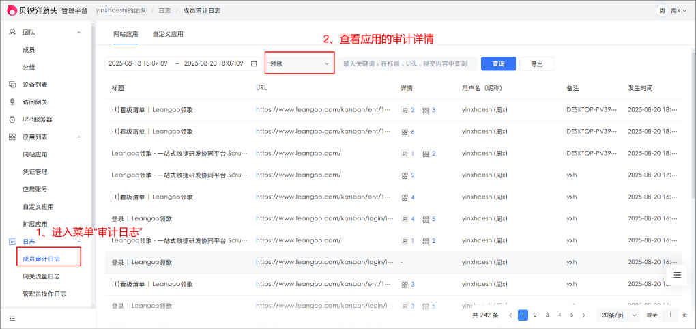Open 凭证管理 in sidebar
The height and width of the screenshot is (329, 696).
click(35, 172)
